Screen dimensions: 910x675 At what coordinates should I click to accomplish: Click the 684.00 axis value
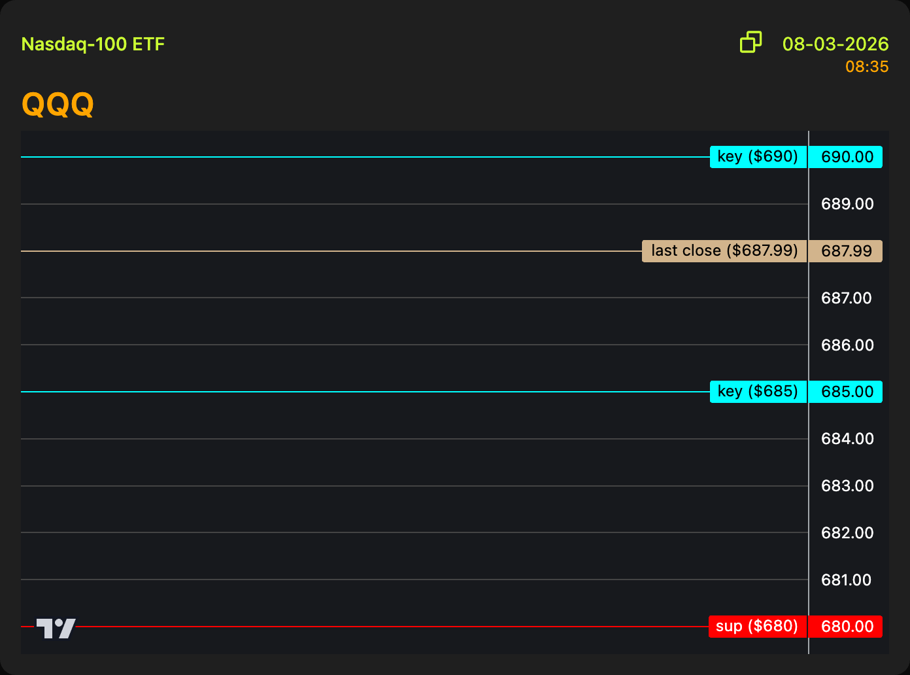click(847, 439)
